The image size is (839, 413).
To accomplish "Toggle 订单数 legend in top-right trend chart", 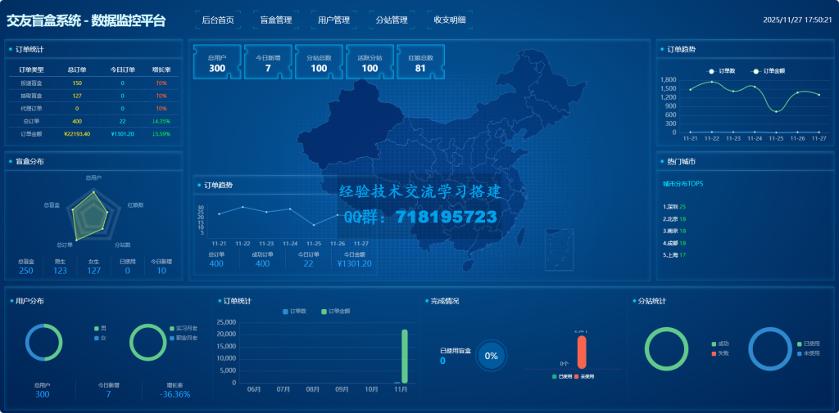I will (x=722, y=71).
